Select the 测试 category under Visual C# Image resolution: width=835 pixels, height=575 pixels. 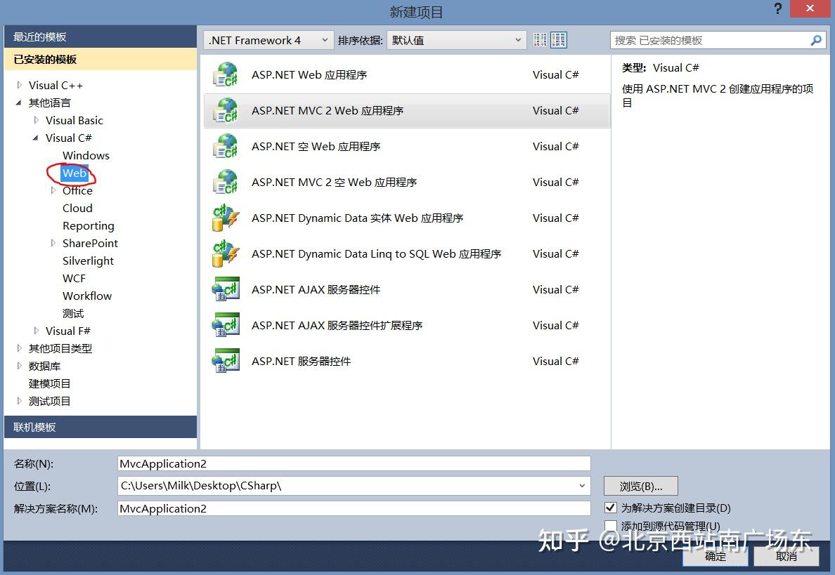point(73,313)
